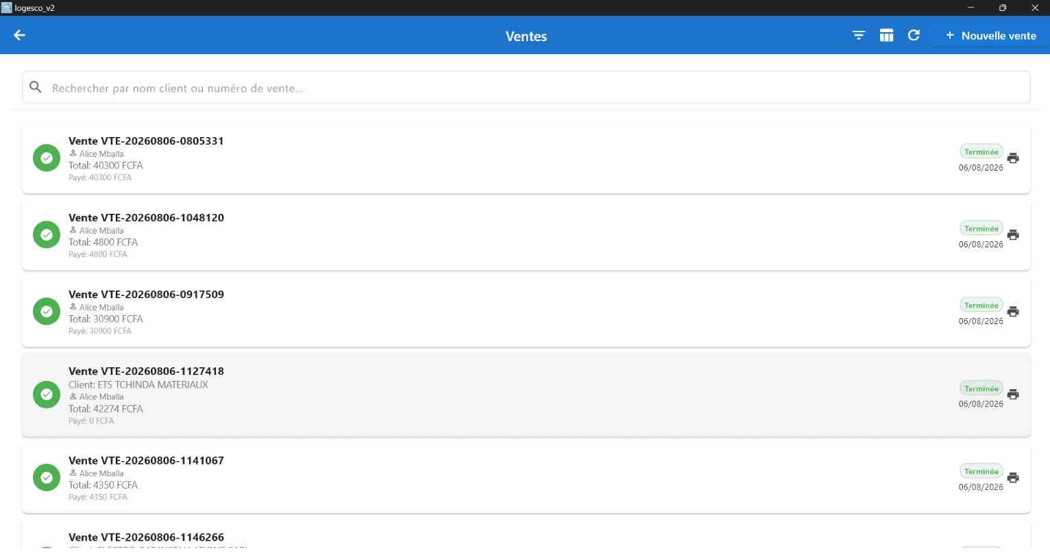The height and width of the screenshot is (555, 1050).
Task: Click Terminée badge of sale VTE-20260806-1048120
Action: tap(981, 228)
